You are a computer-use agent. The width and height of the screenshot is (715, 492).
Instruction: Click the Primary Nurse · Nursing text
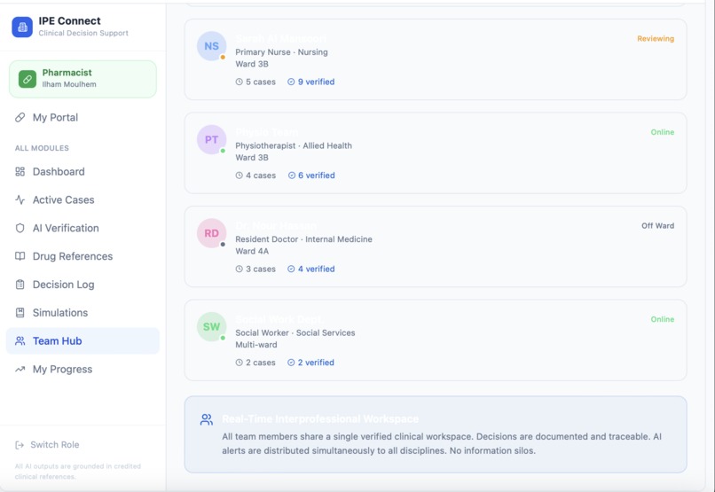(281, 52)
